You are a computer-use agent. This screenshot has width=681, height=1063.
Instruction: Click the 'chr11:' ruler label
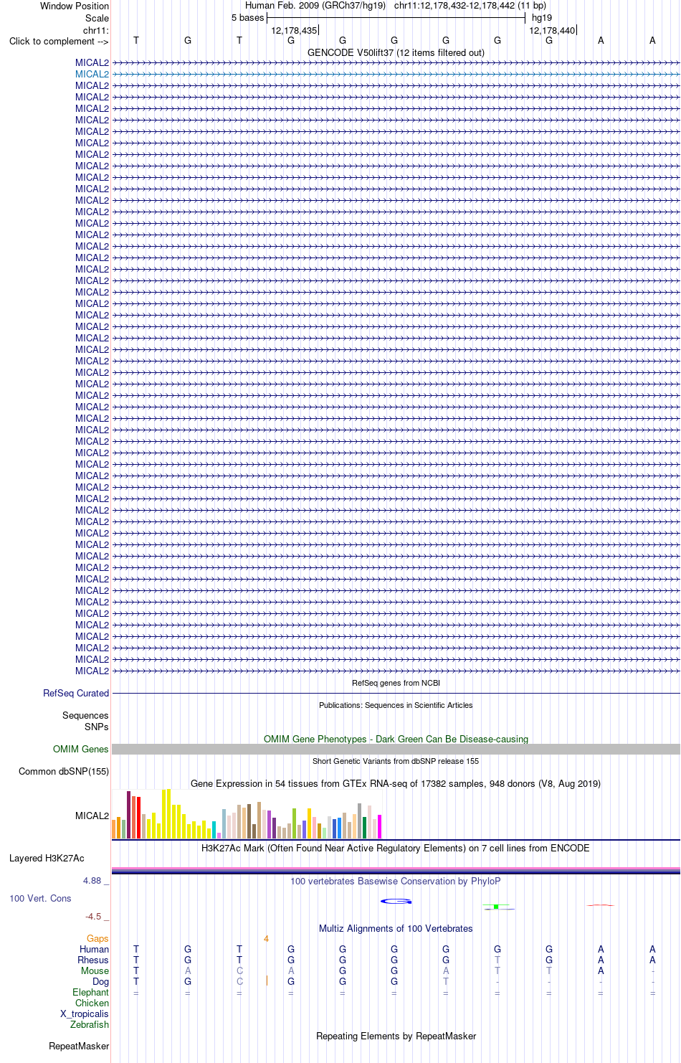click(x=96, y=30)
